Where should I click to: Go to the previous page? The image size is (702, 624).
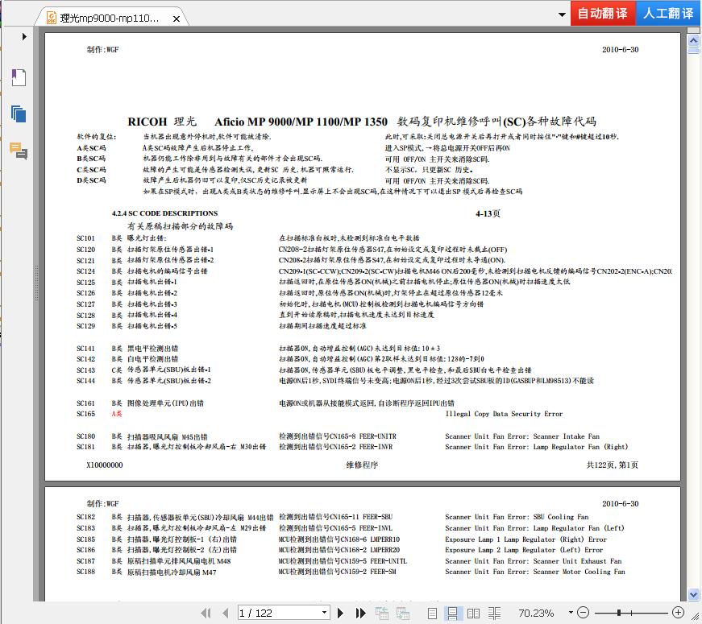click(x=225, y=613)
